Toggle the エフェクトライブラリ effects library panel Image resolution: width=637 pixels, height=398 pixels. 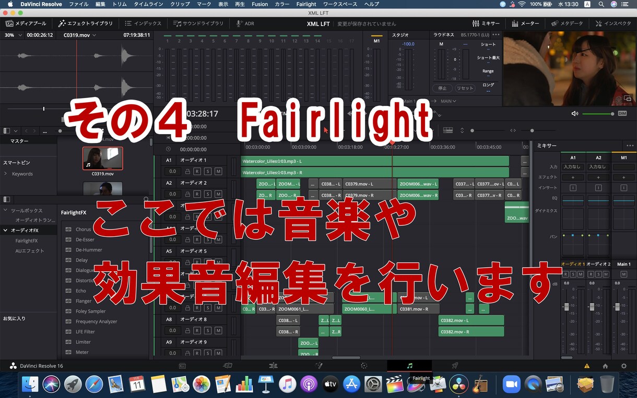pos(85,23)
